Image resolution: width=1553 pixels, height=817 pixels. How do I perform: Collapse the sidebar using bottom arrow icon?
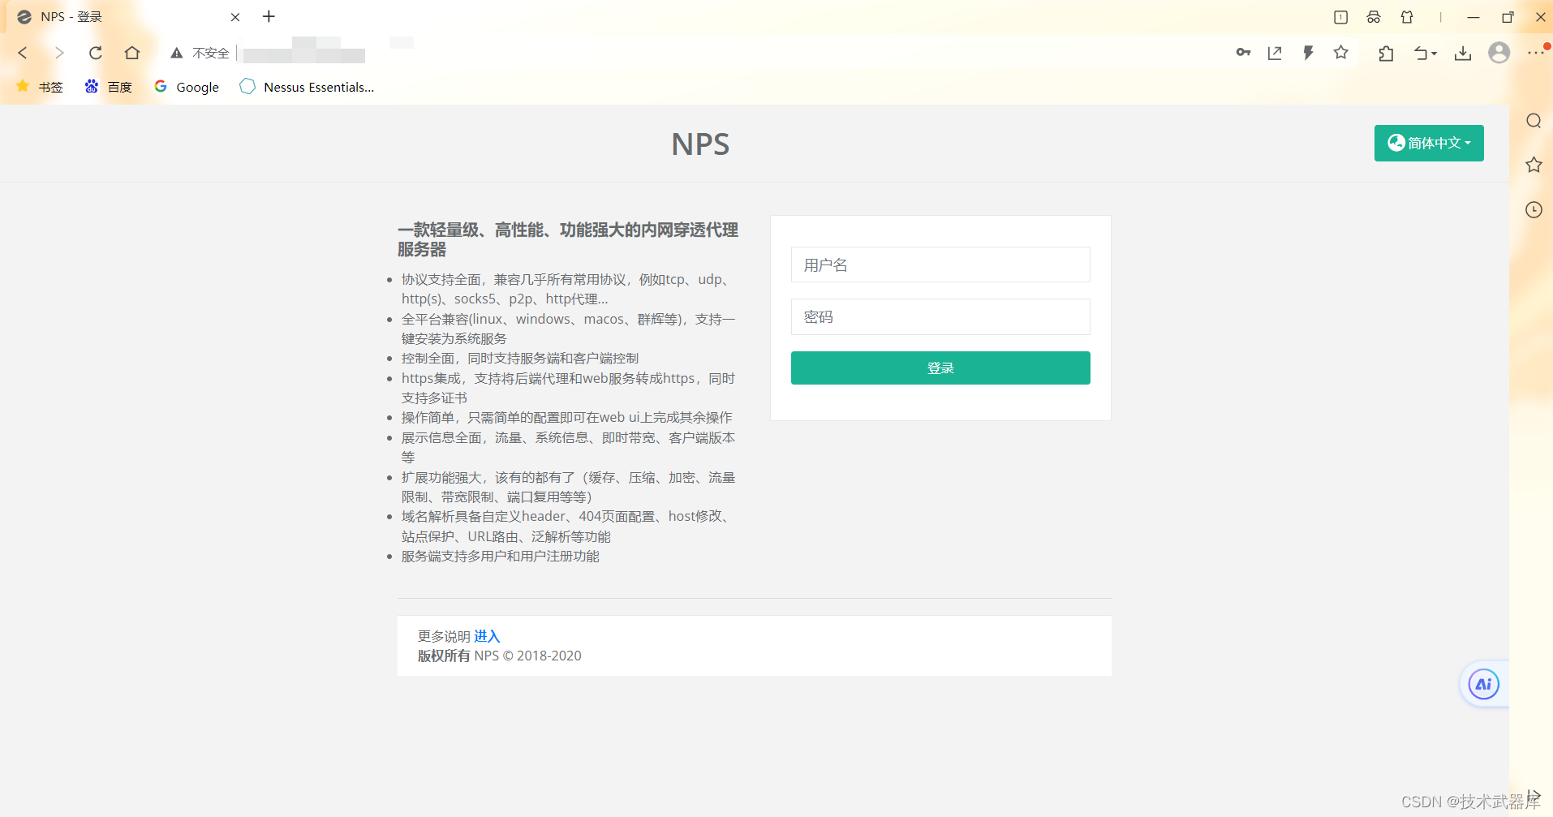[x=1534, y=796]
